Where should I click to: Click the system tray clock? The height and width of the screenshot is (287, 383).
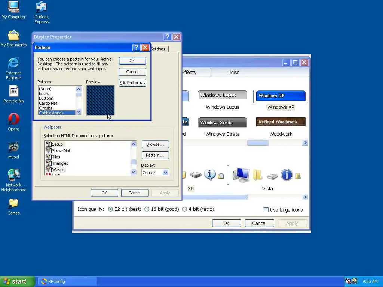point(370,281)
